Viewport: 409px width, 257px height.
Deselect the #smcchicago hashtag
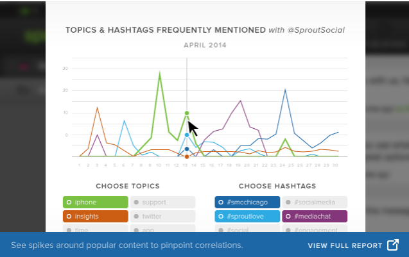pos(247,203)
